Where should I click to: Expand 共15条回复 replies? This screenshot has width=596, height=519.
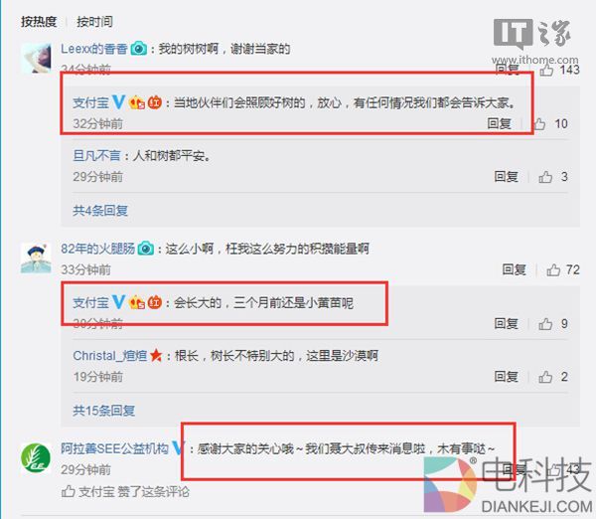coord(103,411)
